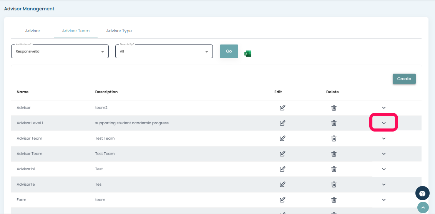435x214 pixels.
Task: Click edit icon for Advisor.b1 row
Action: (x=282, y=169)
